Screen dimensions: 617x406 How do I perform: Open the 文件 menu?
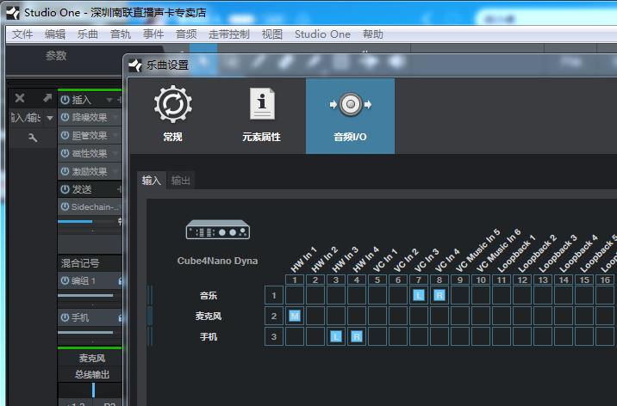22,34
